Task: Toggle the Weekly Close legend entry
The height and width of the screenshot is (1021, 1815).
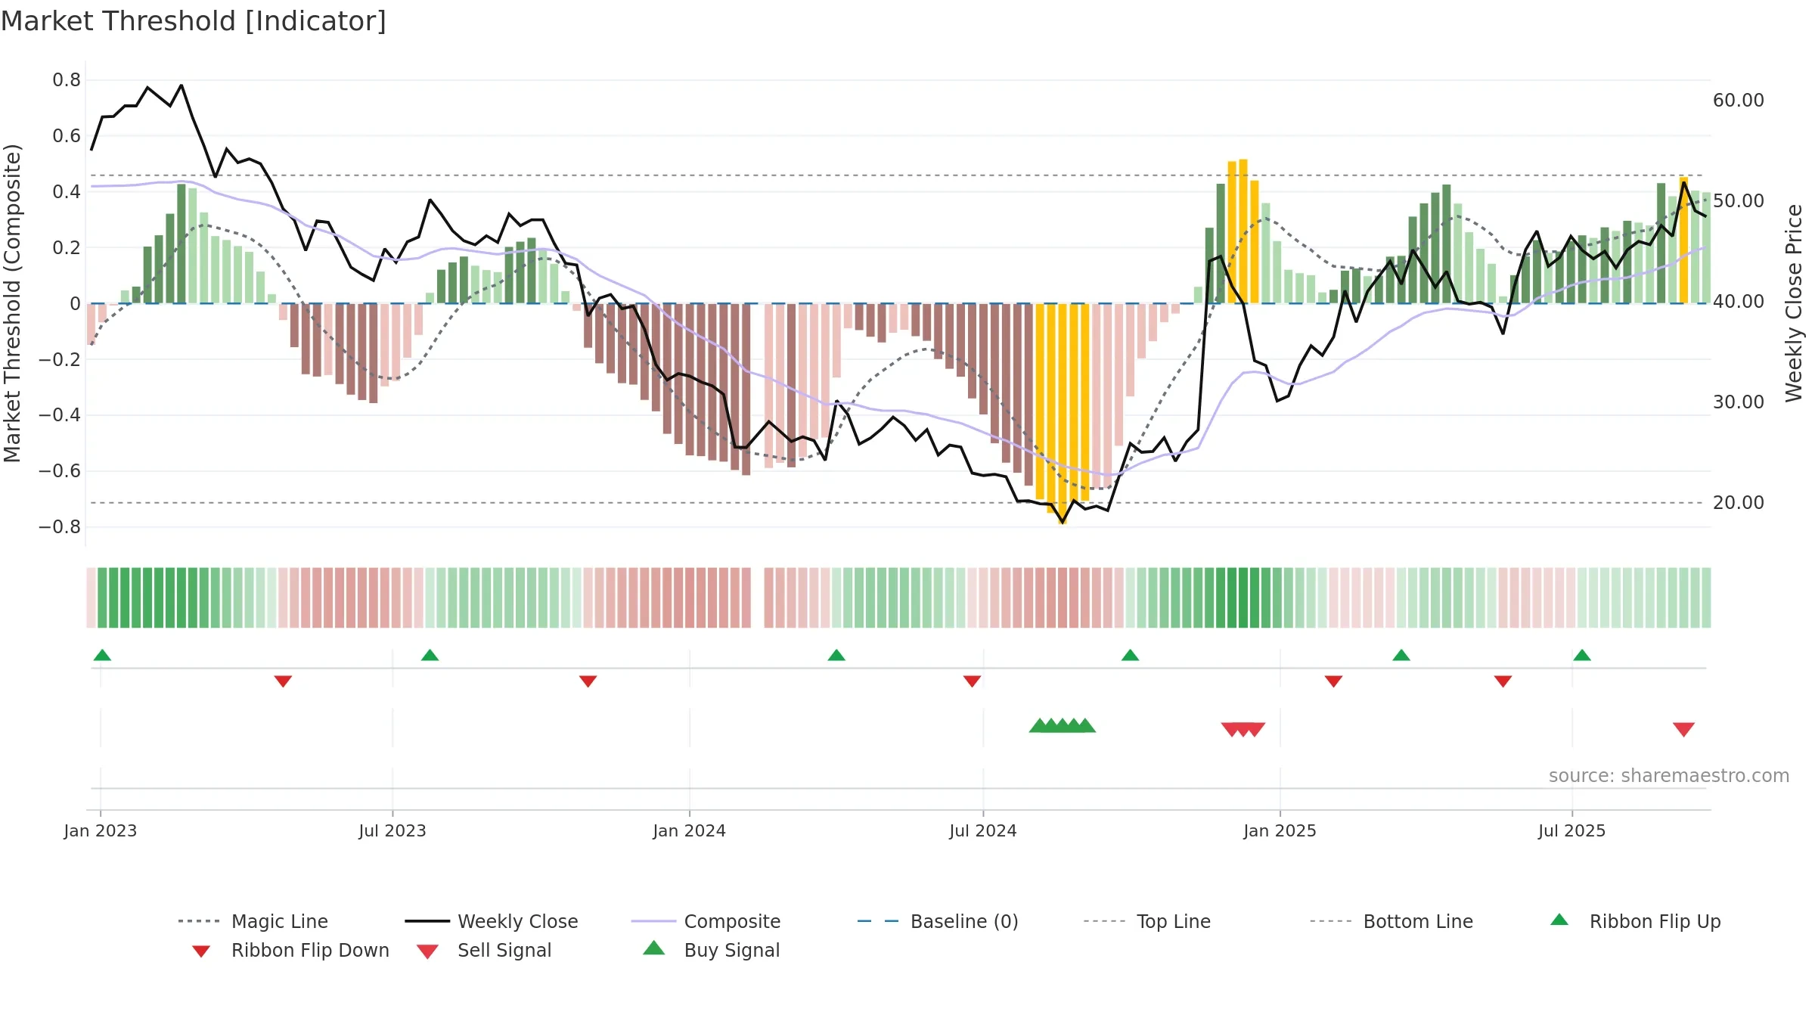Action: (491, 921)
